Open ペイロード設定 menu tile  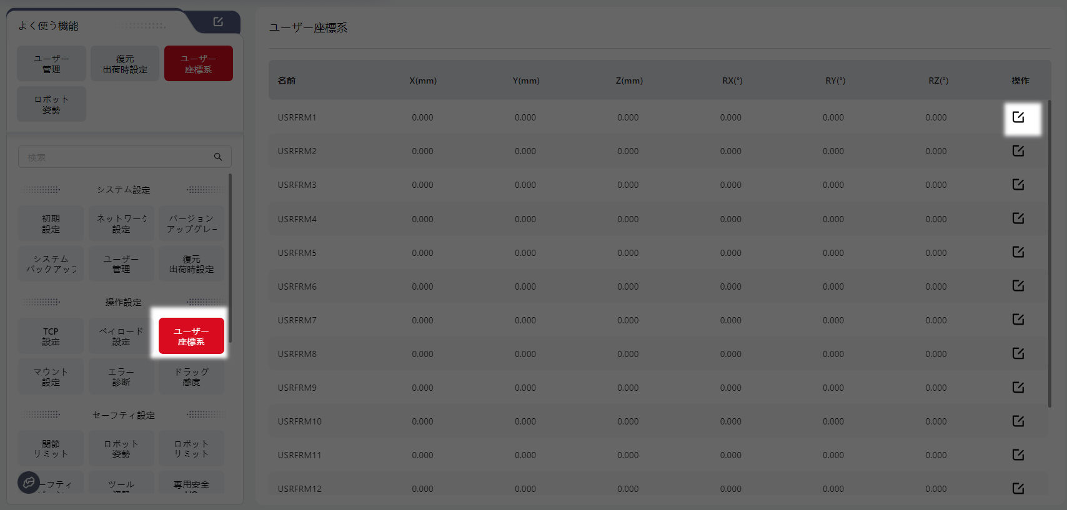[x=121, y=336]
